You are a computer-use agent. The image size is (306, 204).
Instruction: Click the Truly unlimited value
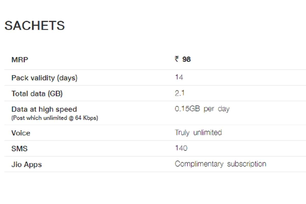pyautogui.click(x=198, y=133)
